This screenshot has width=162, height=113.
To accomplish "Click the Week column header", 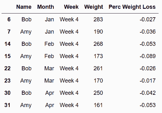I will [x=71, y=7].
